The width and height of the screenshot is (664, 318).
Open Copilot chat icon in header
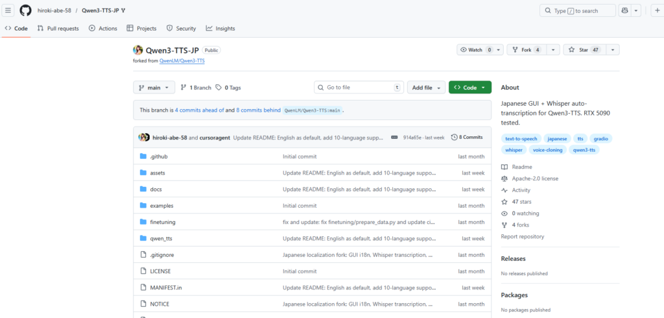pyautogui.click(x=625, y=10)
